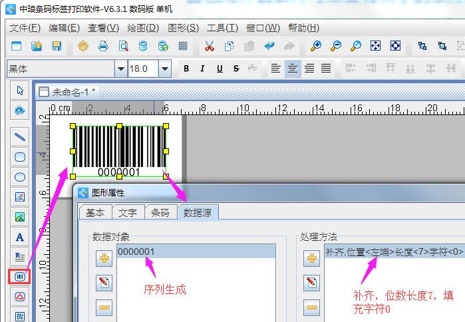Toggle underline formatting button
The image size is (465, 322).
click(x=220, y=69)
